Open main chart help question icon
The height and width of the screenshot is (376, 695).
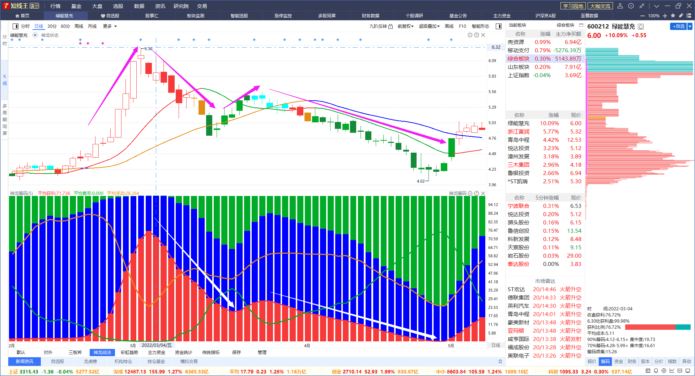pos(477,35)
